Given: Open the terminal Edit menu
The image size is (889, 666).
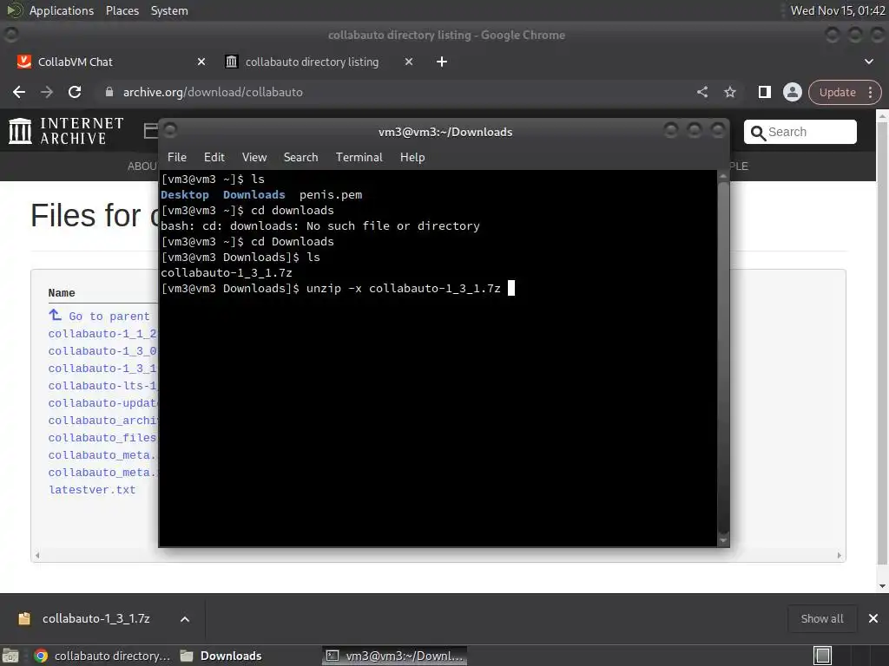Looking at the screenshot, I should point(214,158).
